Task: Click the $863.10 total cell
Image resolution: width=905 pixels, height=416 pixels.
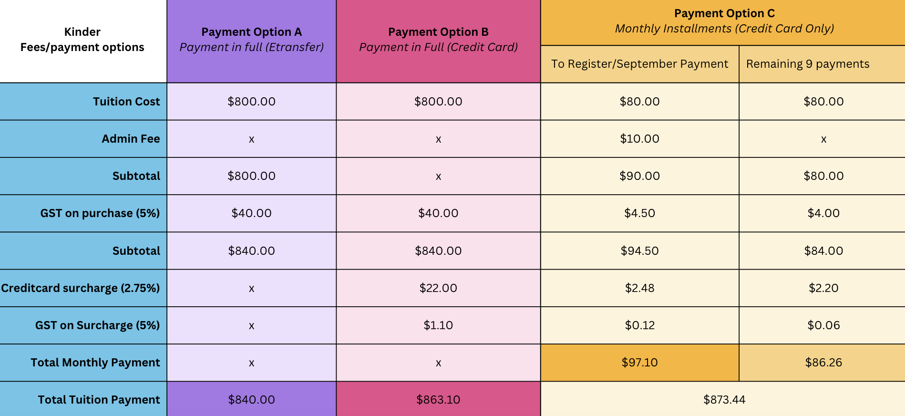Action: tap(438, 399)
